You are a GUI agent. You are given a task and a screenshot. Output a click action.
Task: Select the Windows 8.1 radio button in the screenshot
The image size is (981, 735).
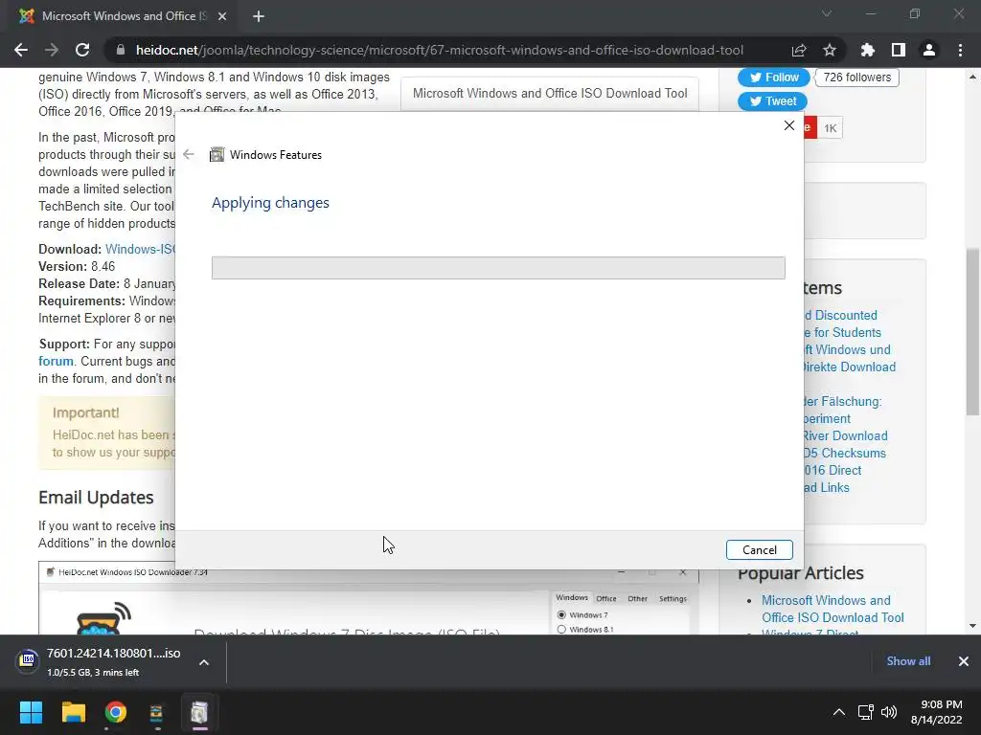[x=561, y=630]
